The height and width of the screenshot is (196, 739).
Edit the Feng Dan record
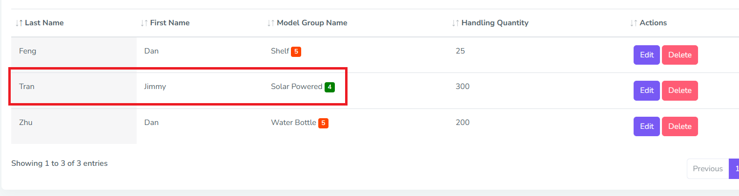[x=646, y=55]
